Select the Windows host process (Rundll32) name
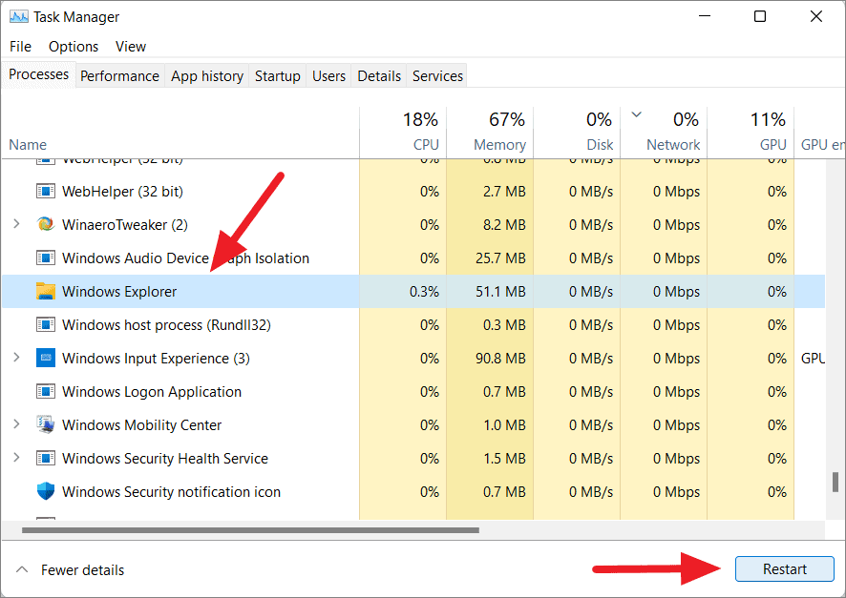846x598 pixels. click(166, 325)
